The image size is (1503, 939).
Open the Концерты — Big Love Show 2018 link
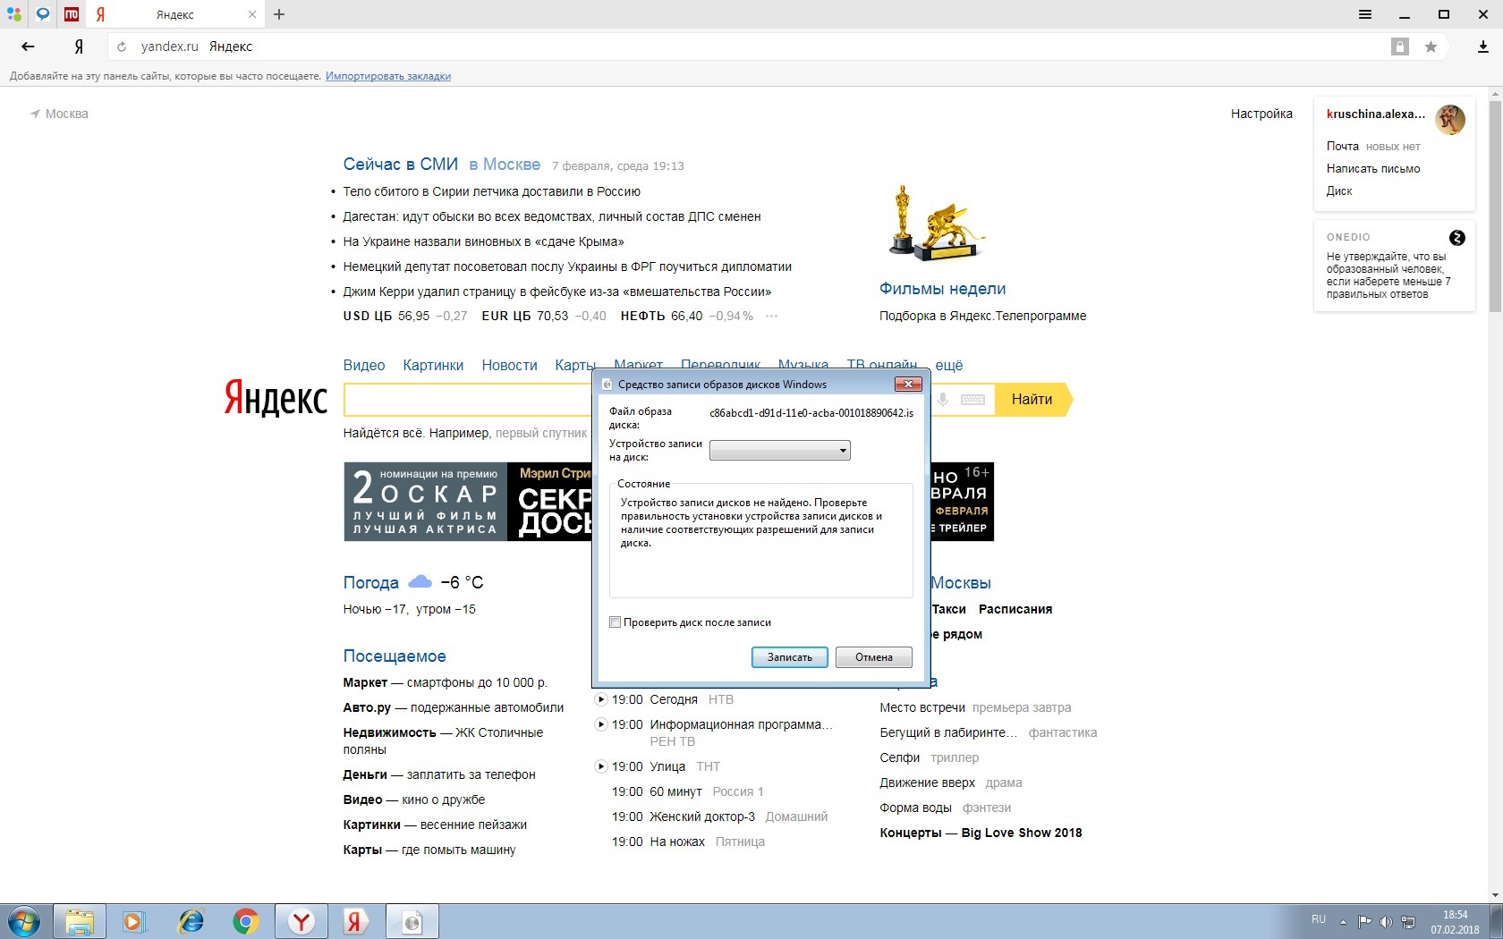[981, 833]
